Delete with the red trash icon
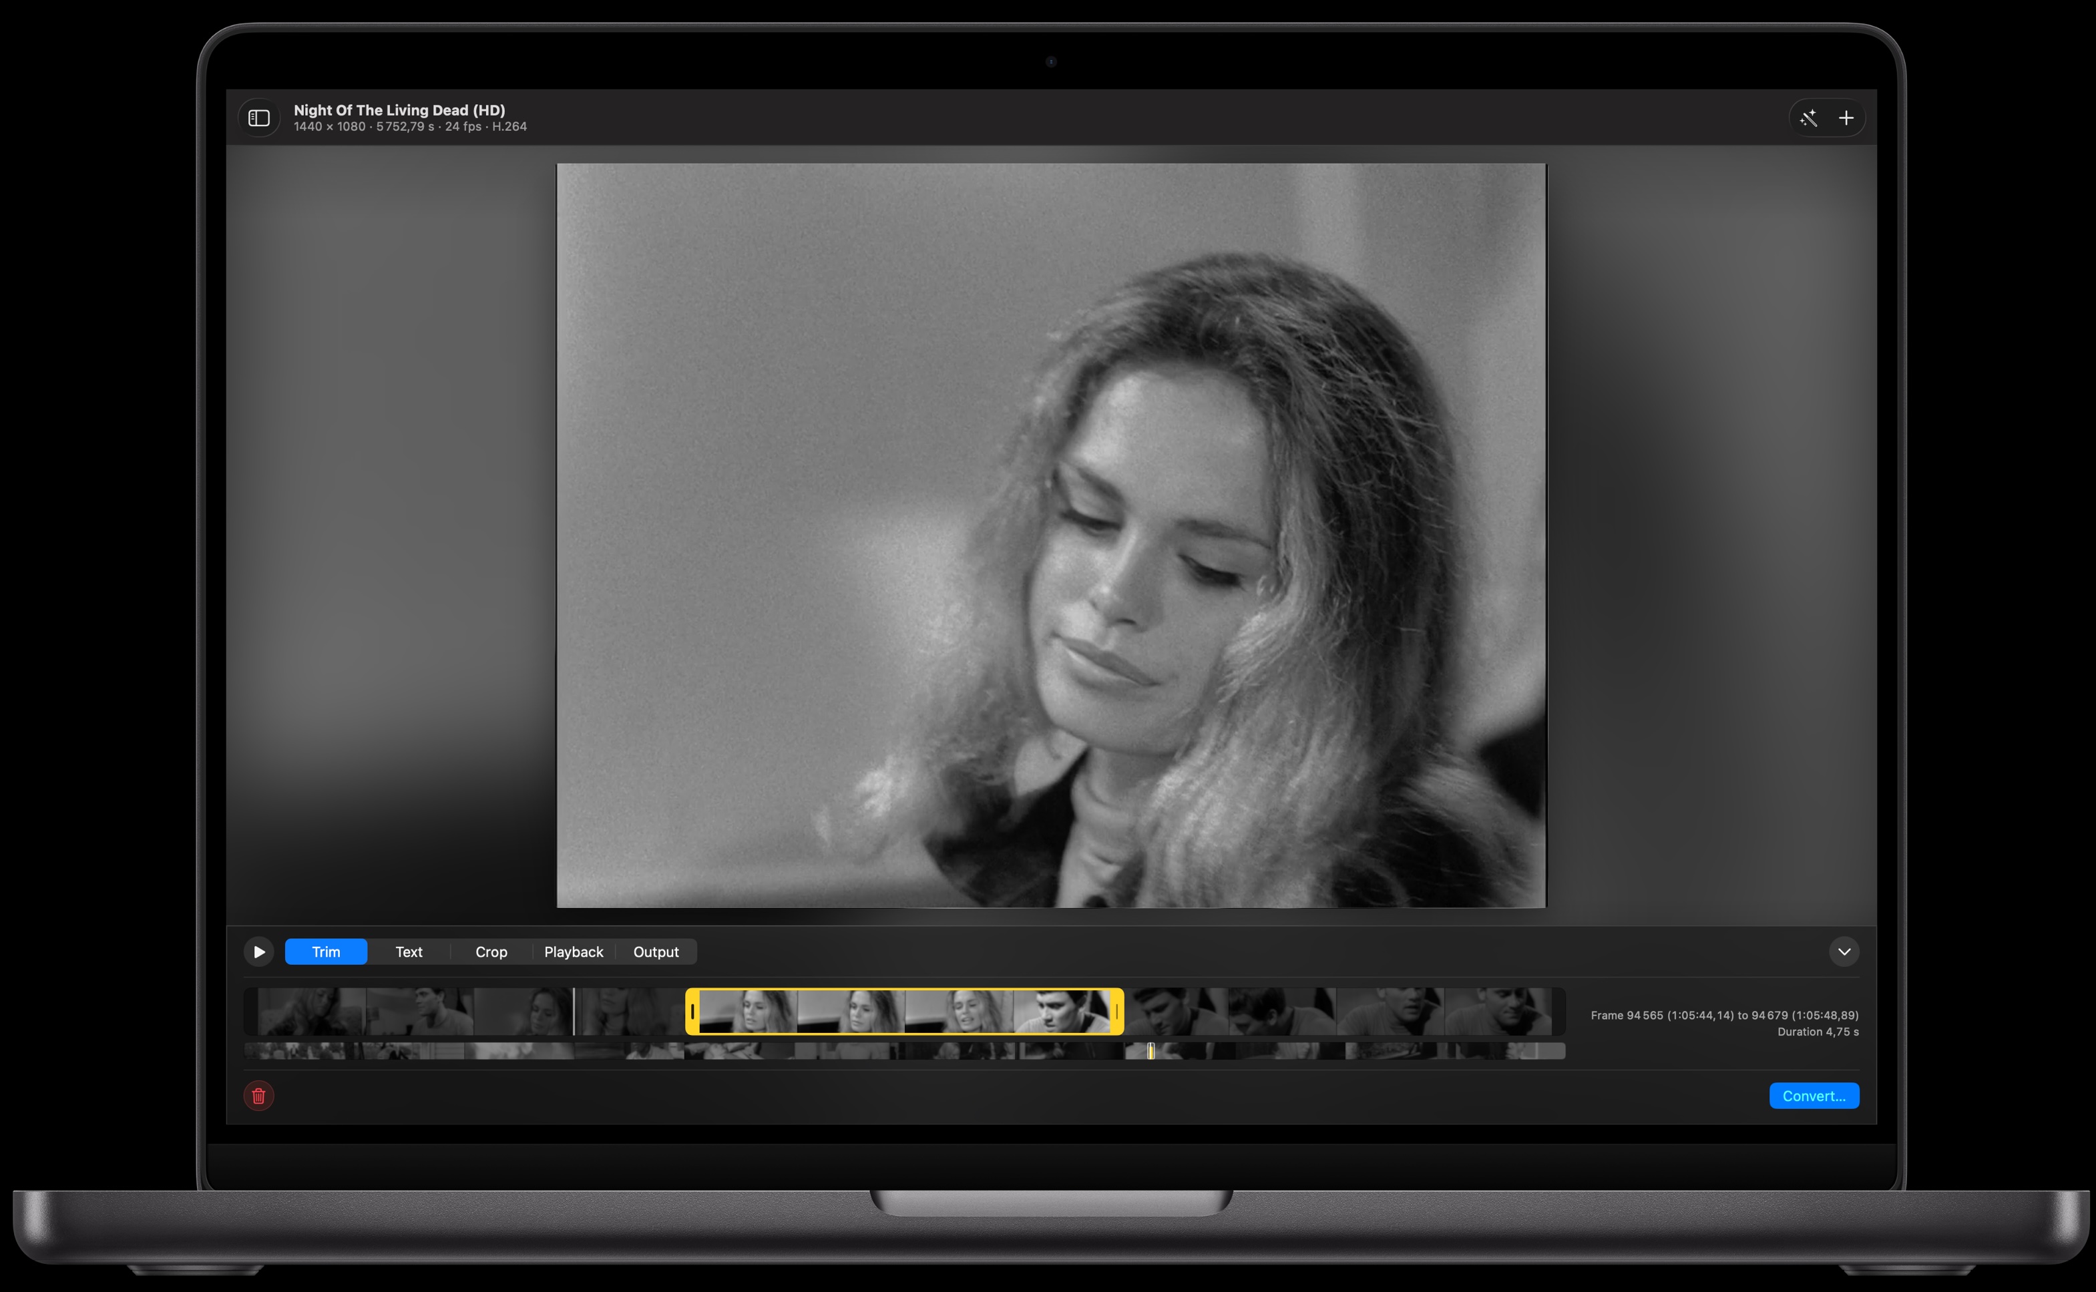 tap(259, 1096)
